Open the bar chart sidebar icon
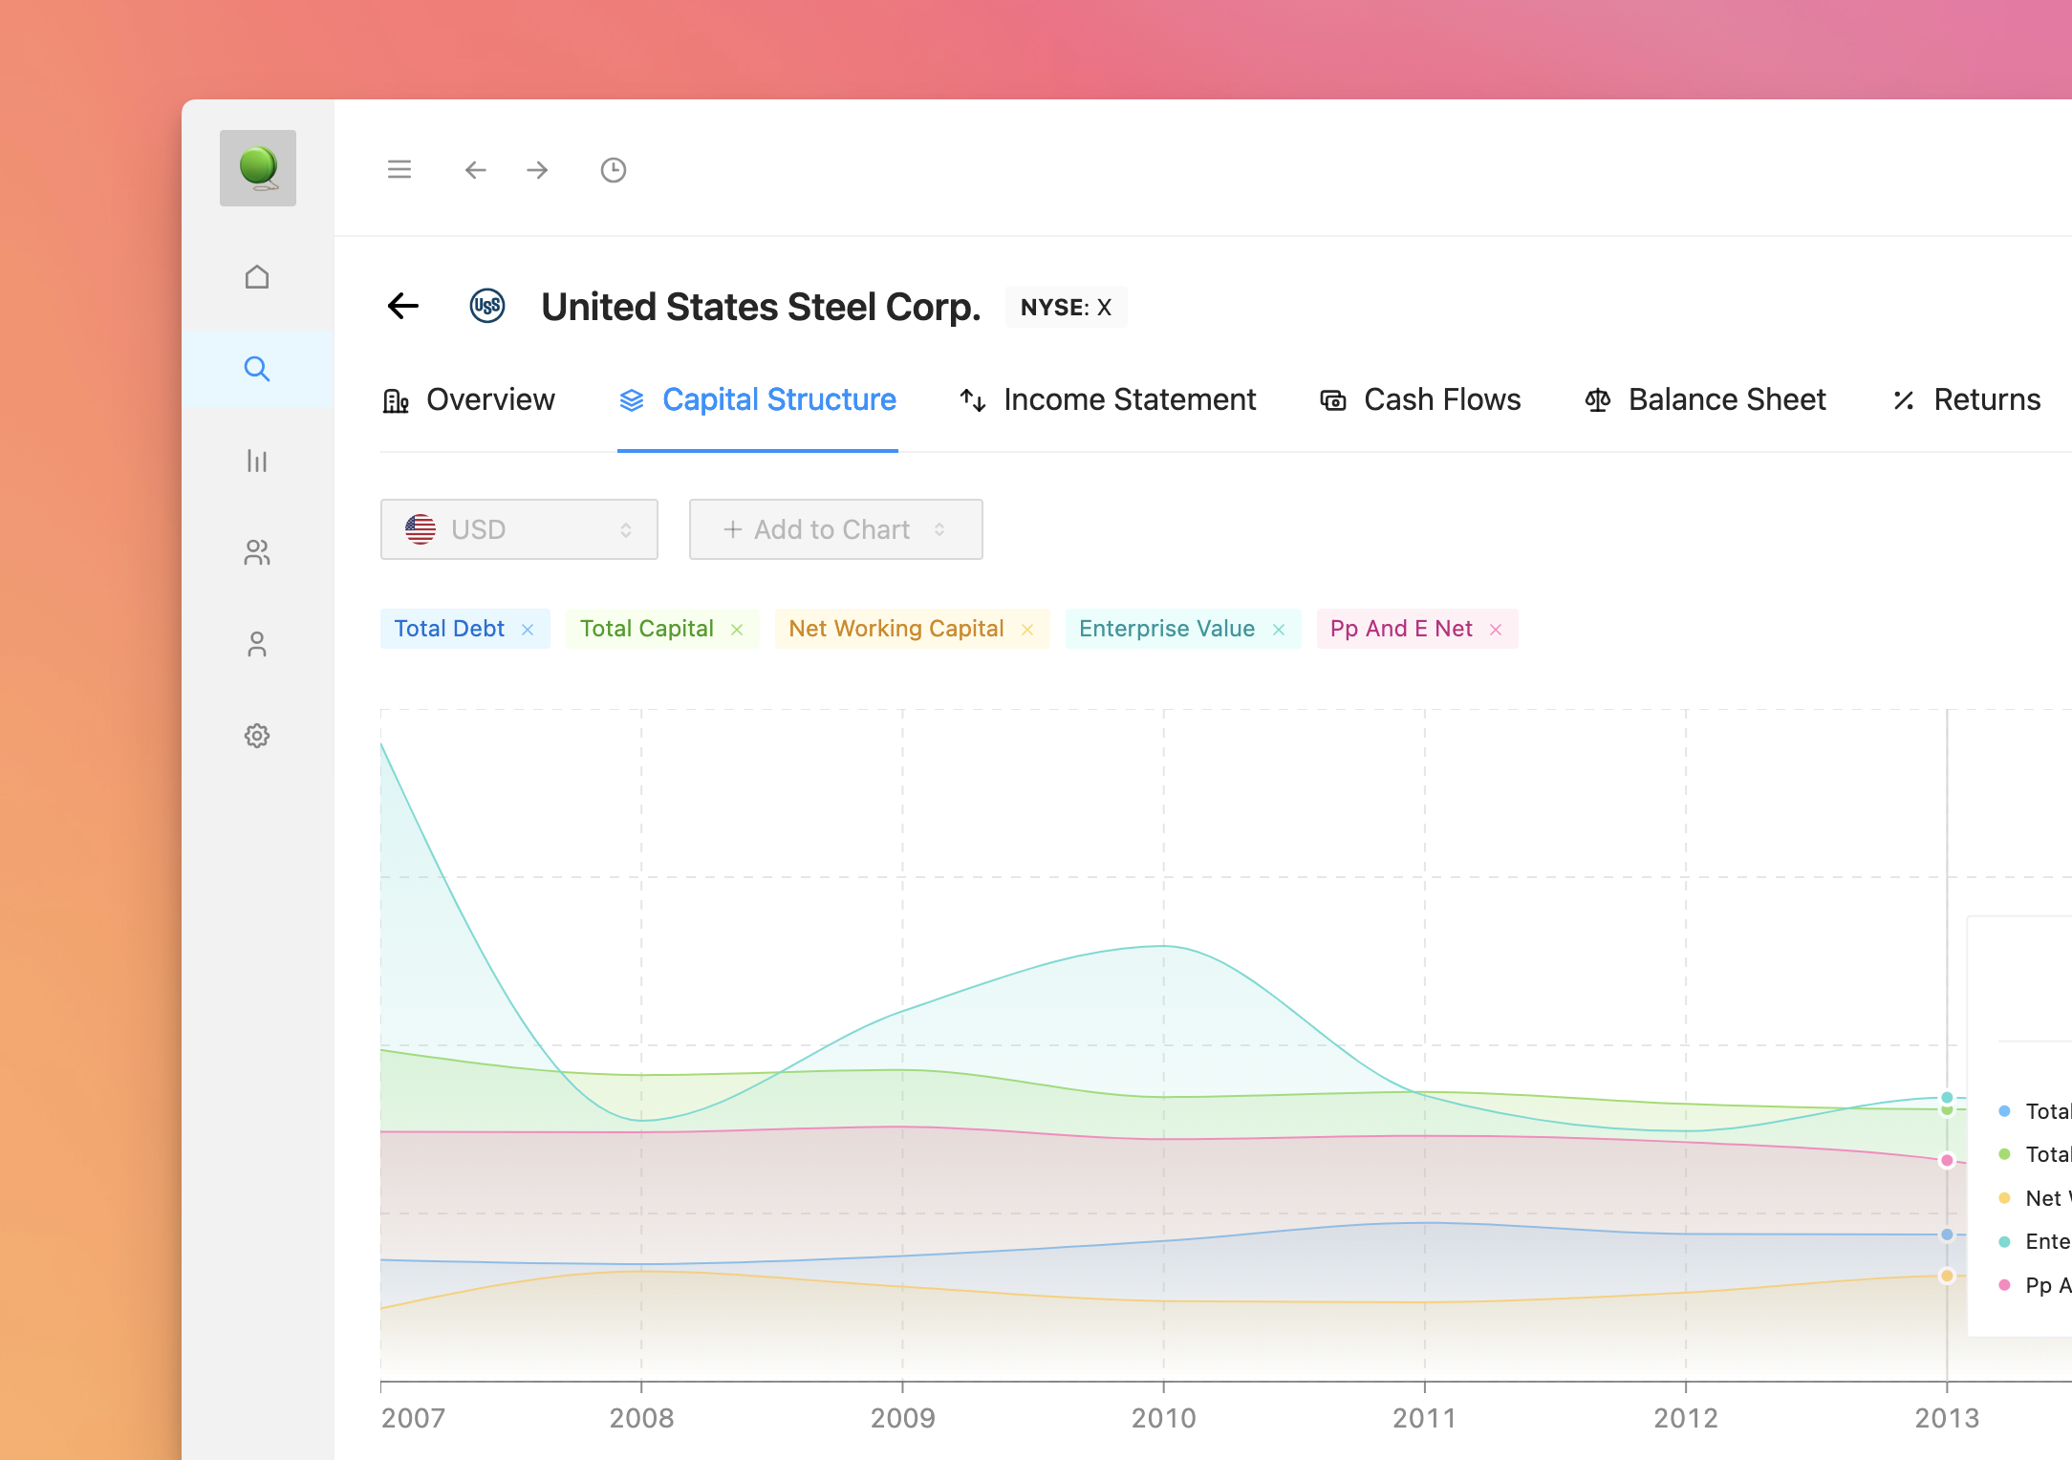Image resolution: width=2072 pixels, height=1460 pixels. [x=257, y=461]
